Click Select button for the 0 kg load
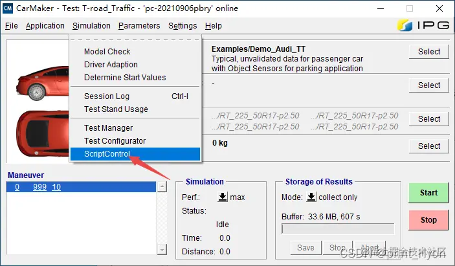The width and height of the screenshot is (455, 266). click(x=429, y=146)
